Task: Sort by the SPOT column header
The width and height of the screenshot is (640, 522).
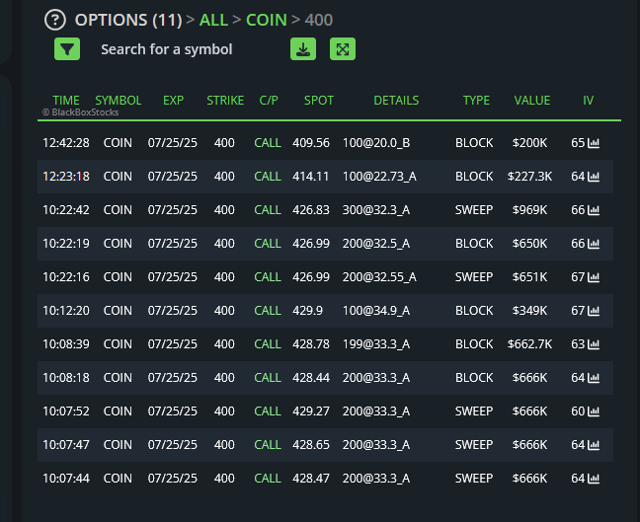Action: coord(319,101)
